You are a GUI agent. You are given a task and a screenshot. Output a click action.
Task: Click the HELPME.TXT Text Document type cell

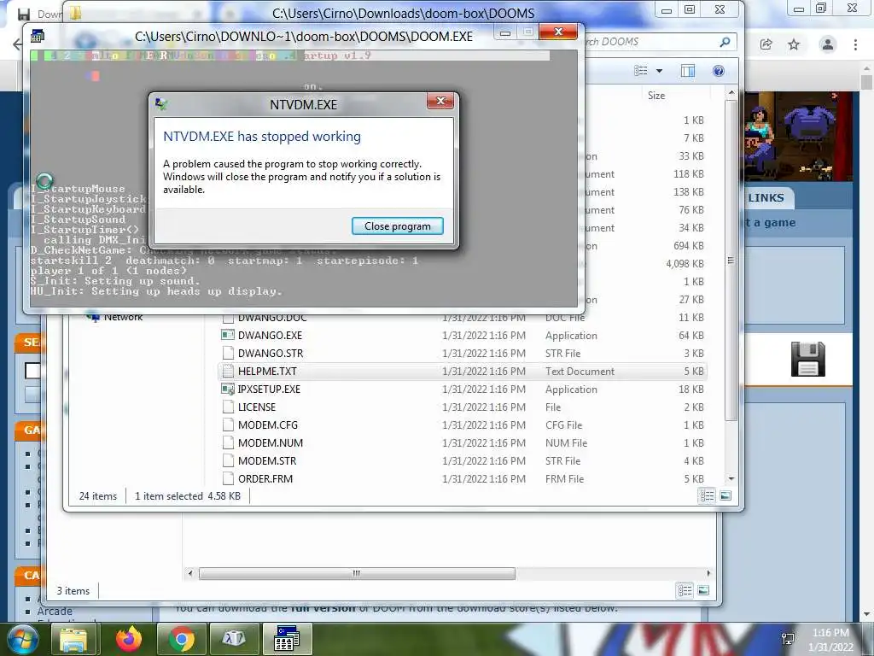580,371
